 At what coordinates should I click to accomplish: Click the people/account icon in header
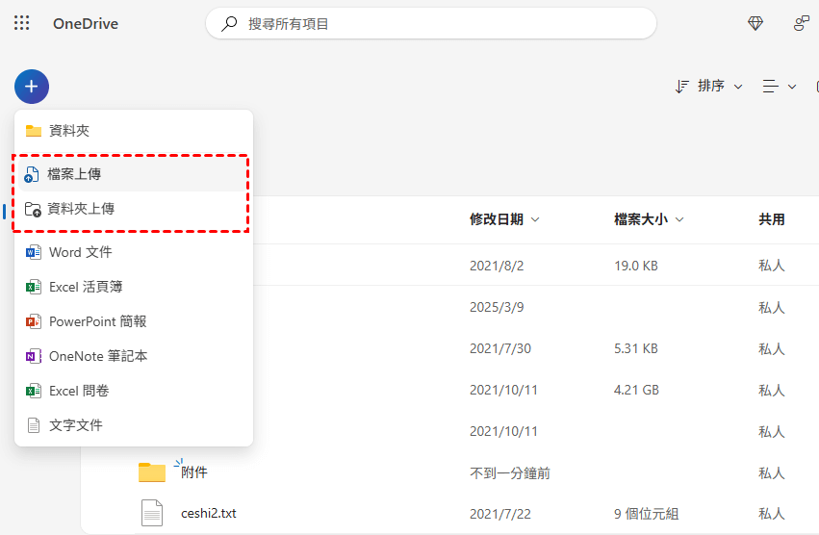point(802,23)
